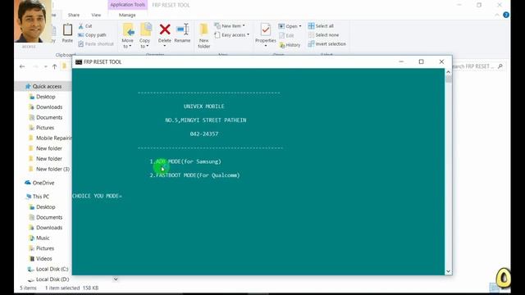Select This PC in the navigation pane
Image resolution: width=525 pixels, height=295 pixels.
coord(40,197)
